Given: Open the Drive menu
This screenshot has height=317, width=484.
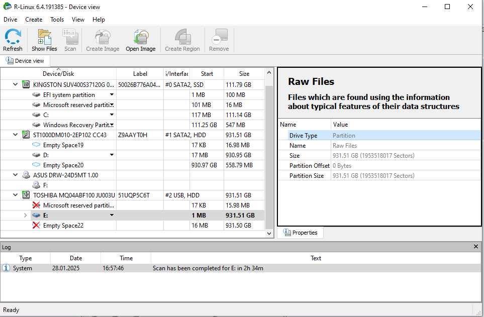Looking at the screenshot, I should [x=10, y=20].
